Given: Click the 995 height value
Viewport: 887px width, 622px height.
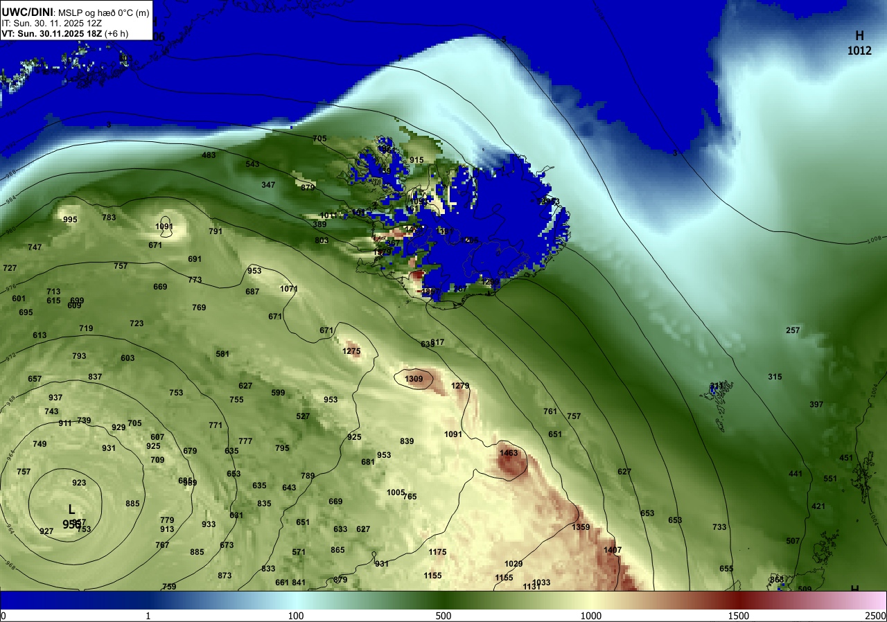Looking at the screenshot, I should [70, 220].
